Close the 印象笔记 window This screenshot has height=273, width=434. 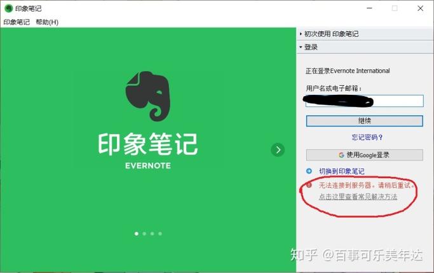(x=421, y=8)
